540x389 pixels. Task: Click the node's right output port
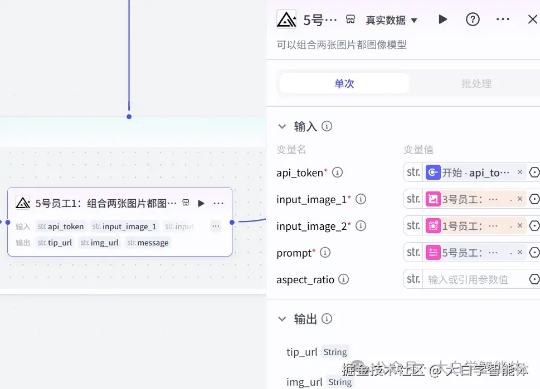point(232,222)
